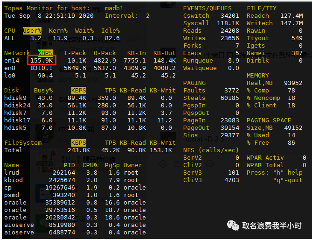Screen dimensions: 312x240
Task: Click the kbiod process name
Action: coord(14,180)
